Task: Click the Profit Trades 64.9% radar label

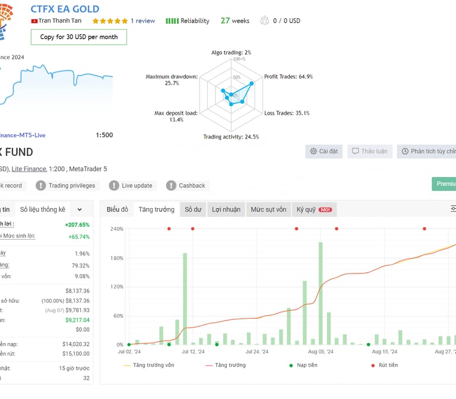Action: coord(288,77)
